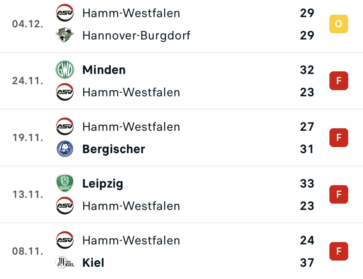Click red F badge for Minden match
This screenshot has height=279, width=363.
pos(339,81)
